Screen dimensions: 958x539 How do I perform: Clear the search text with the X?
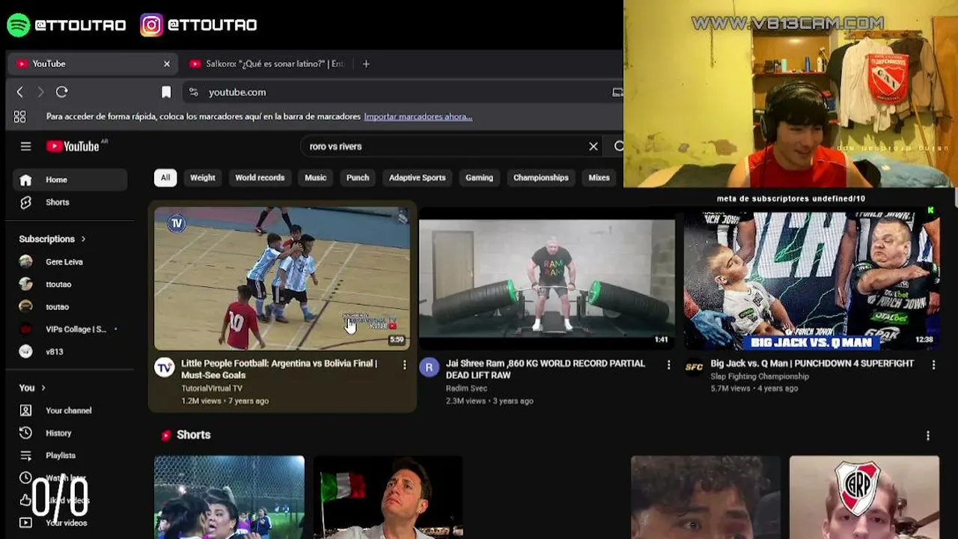(594, 146)
